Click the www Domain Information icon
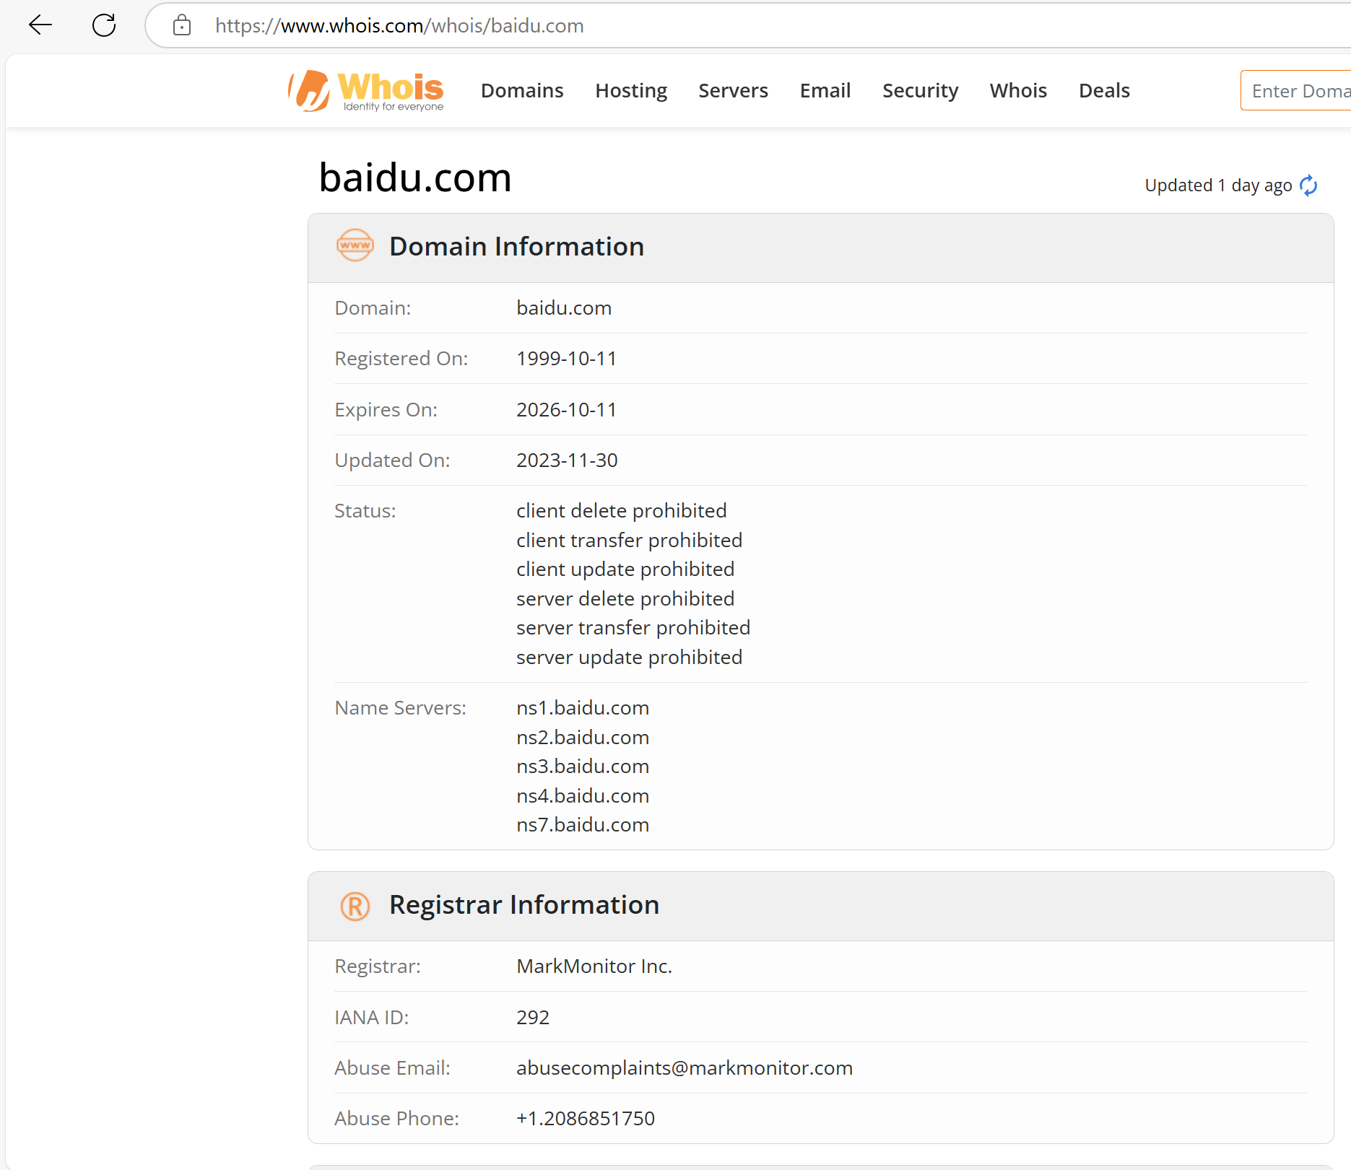The width and height of the screenshot is (1351, 1170). point(355,245)
